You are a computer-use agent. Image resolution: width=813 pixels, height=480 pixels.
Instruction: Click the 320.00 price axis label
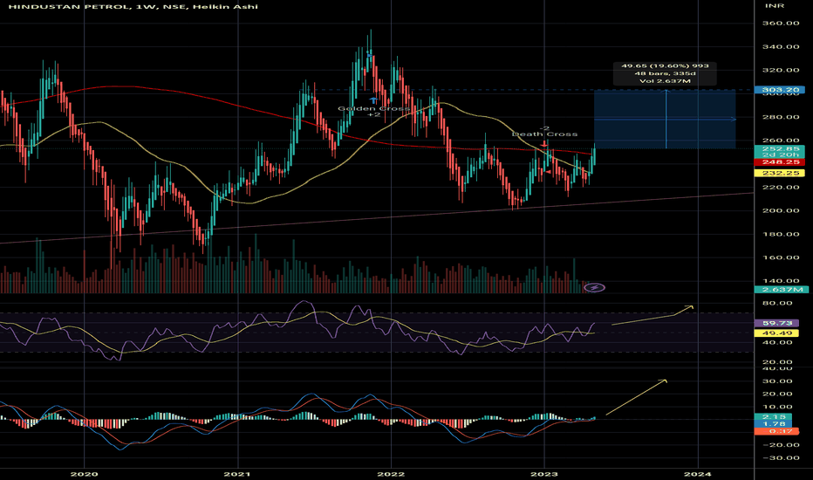tap(781, 70)
